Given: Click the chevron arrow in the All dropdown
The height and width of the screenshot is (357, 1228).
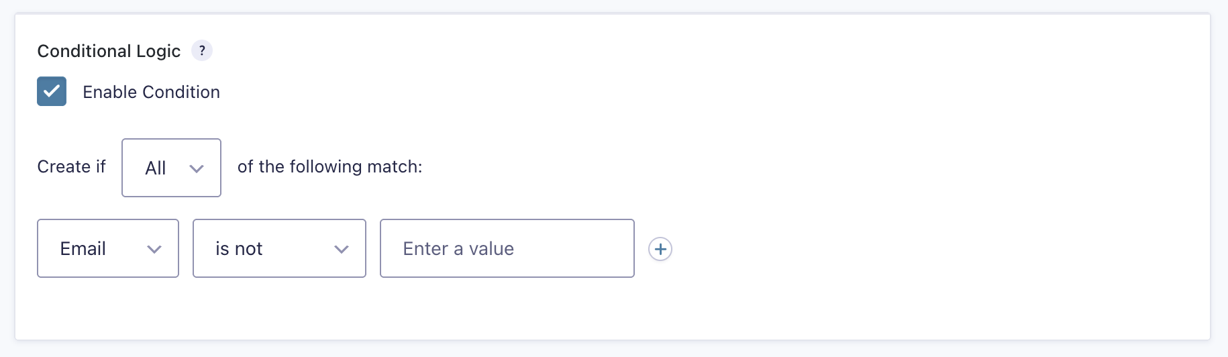Looking at the screenshot, I should coord(197,168).
